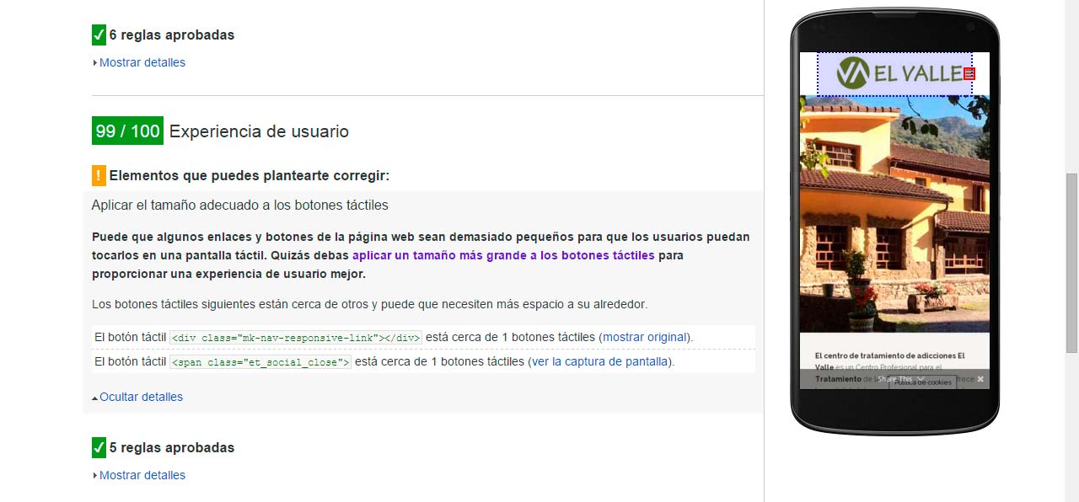The width and height of the screenshot is (1079, 502).
Task: Open the 'aplicar un tamaño más grande' link
Action: (x=503, y=255)
